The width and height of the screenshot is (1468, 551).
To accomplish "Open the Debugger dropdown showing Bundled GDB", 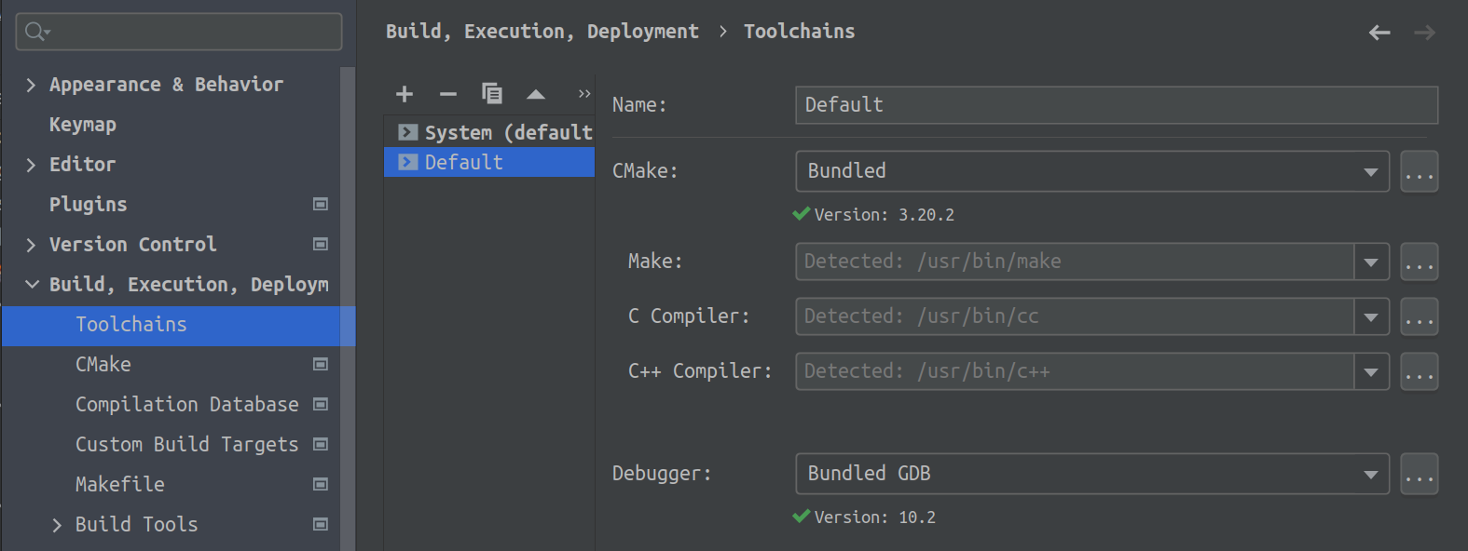I will click(1370, 474).
